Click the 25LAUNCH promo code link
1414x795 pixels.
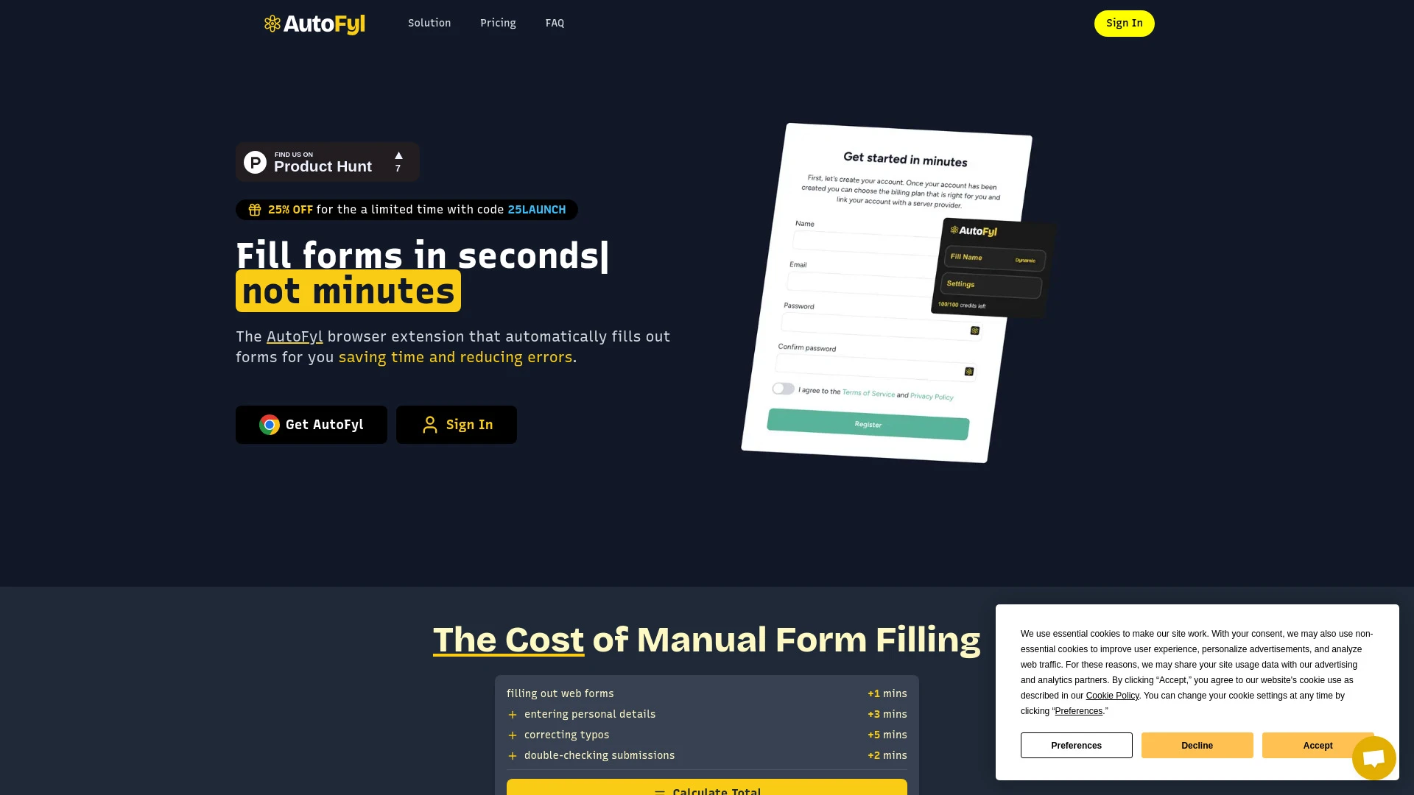[x=536, y=209]
